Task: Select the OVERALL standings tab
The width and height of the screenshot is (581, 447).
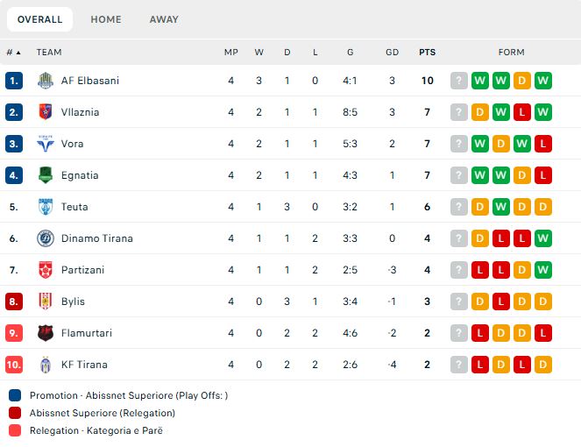Action: [x=39, y=19]
